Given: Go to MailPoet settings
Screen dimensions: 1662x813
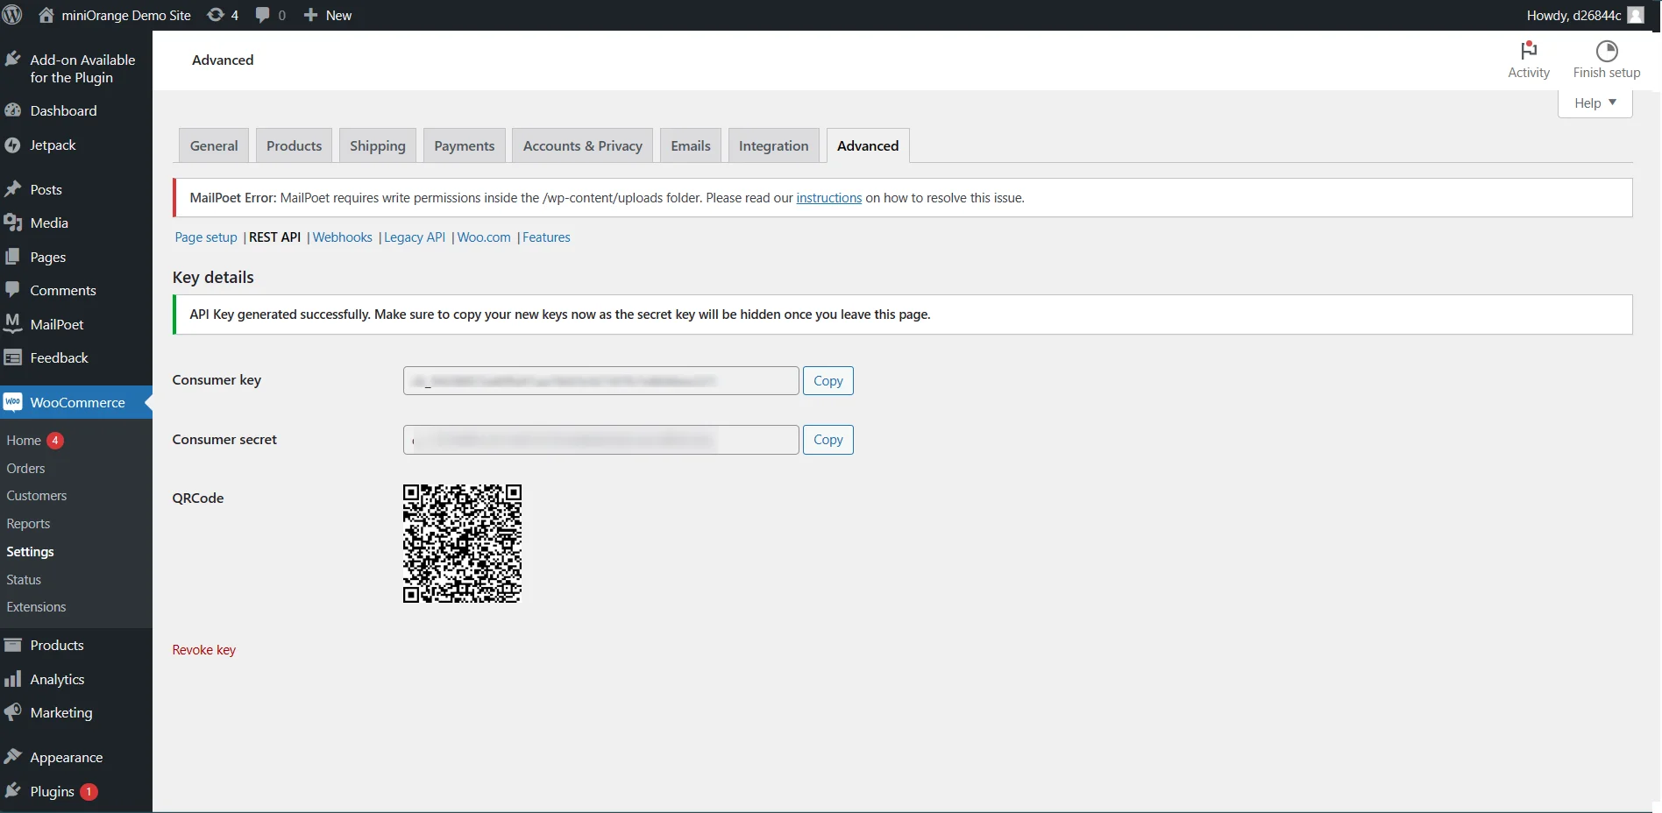Looking at the screenshot, I should pos(55,323).
